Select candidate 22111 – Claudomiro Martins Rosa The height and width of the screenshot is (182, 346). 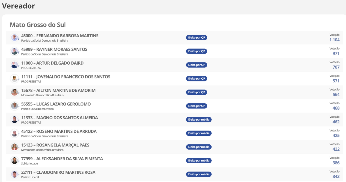point(58,172)
